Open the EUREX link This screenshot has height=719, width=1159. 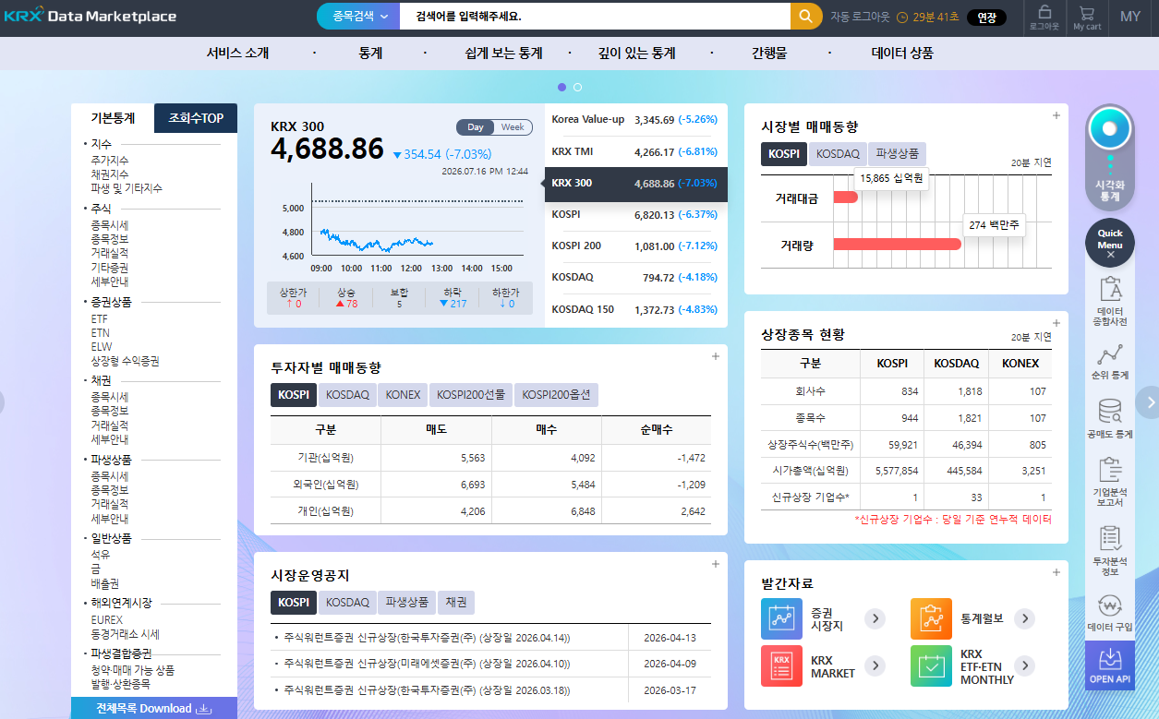(106, 620)
